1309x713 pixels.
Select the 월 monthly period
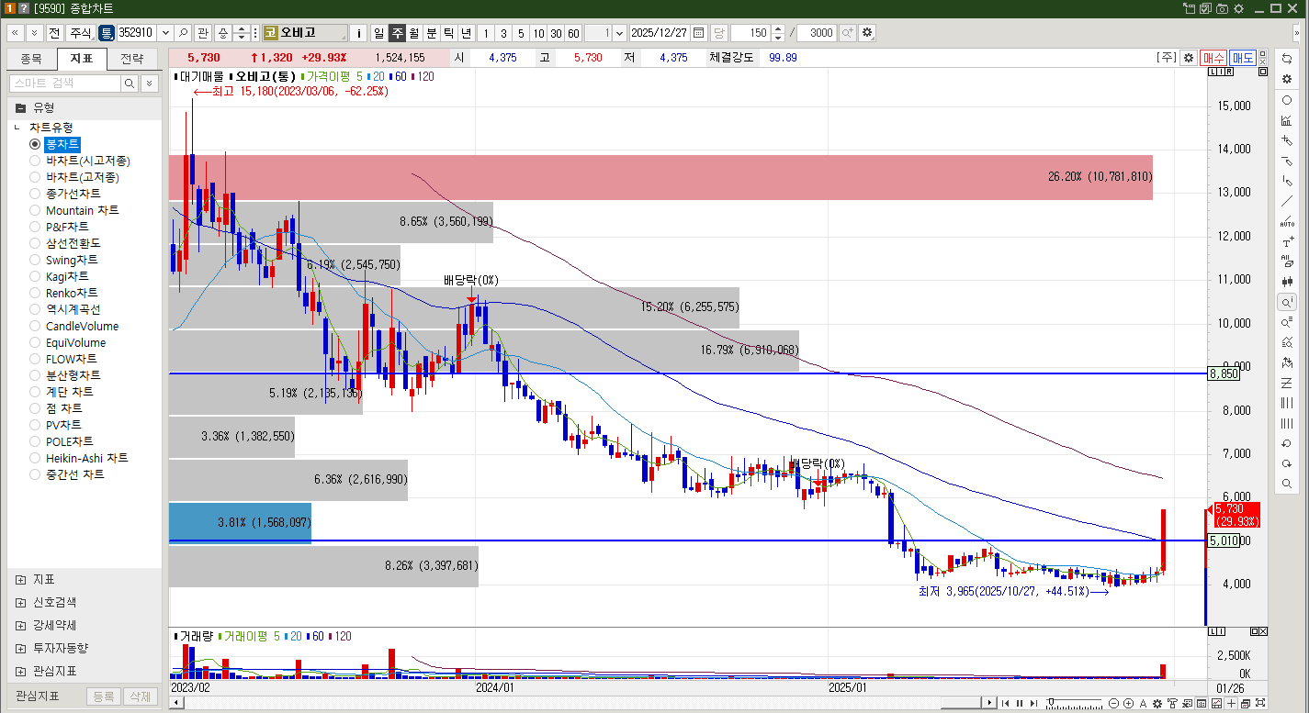[x=414, y=33]
